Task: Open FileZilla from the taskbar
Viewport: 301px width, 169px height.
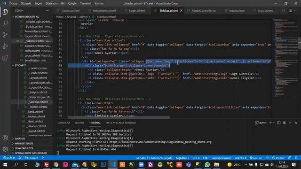Action: [47, 165]
